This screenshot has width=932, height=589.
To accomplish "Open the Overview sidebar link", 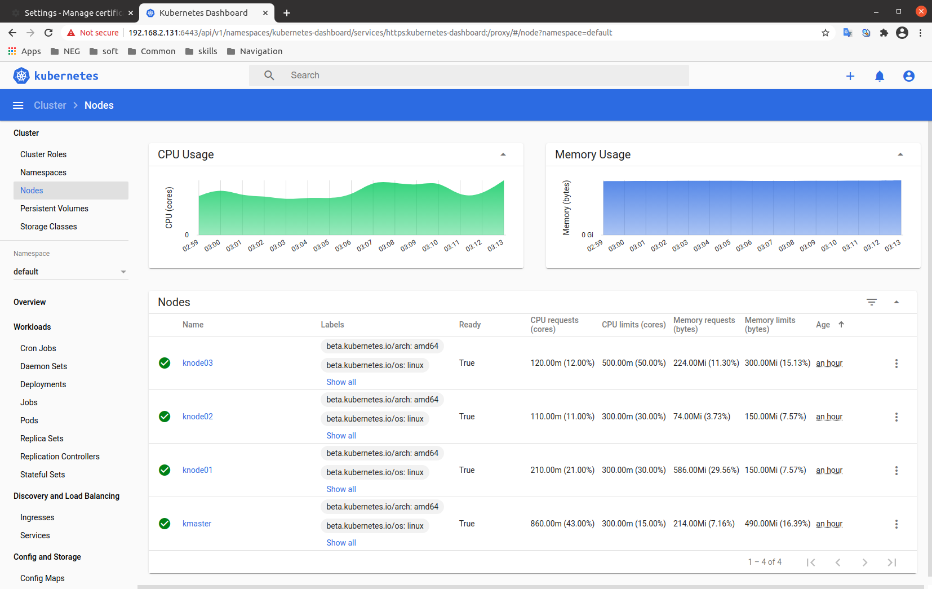I will [30, 302].
